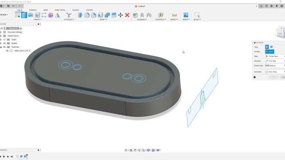The height and width of the screenshot is (160, 285).
Task: Click the disabled OK button in Extrude dialog
Action: [x=273, y=77]
